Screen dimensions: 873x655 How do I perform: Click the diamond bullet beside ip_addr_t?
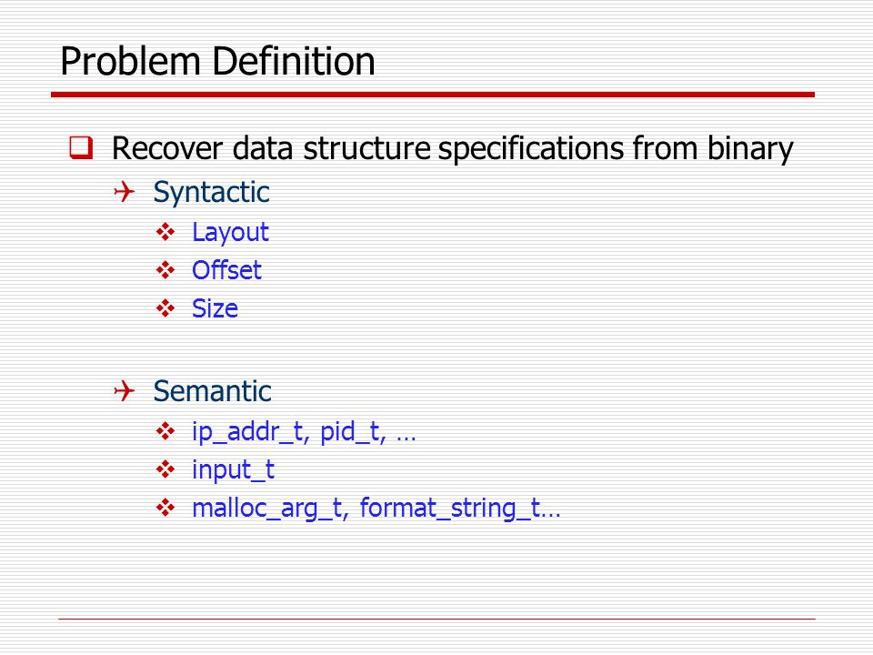[x=166, y=430]
